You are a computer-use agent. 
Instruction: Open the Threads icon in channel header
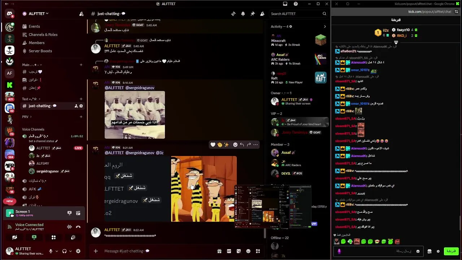click(x=233, y=14)
